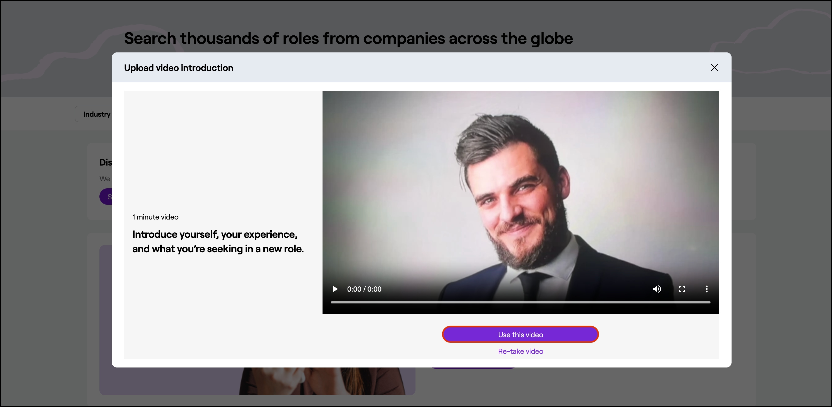Close the Upload video introduction dialog
The width and height of the screenshot is (832, 407).
click(x=715, y=67)
